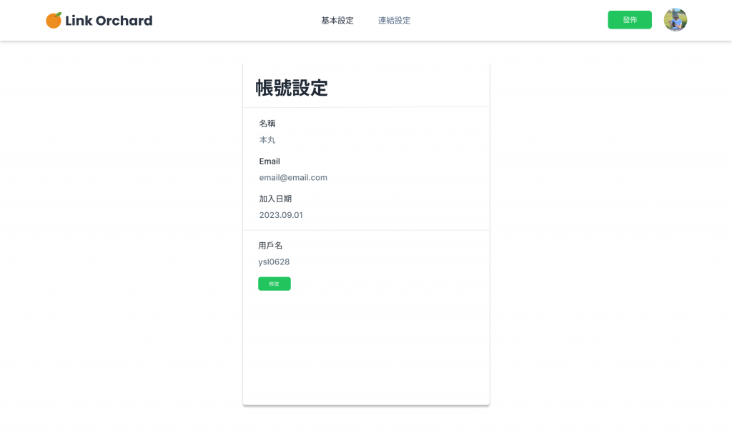Click the Link Orchard orange logo icon
This screenshot has height=443, width=732.
pos(54,20)
